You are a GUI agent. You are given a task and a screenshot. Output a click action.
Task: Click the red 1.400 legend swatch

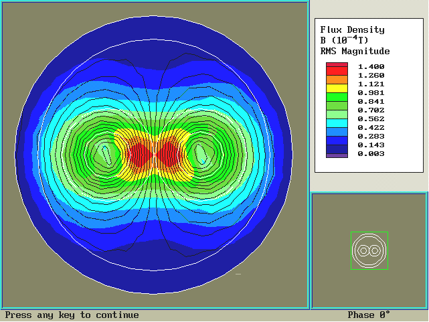pyautogui.click(x=337, y=66)
